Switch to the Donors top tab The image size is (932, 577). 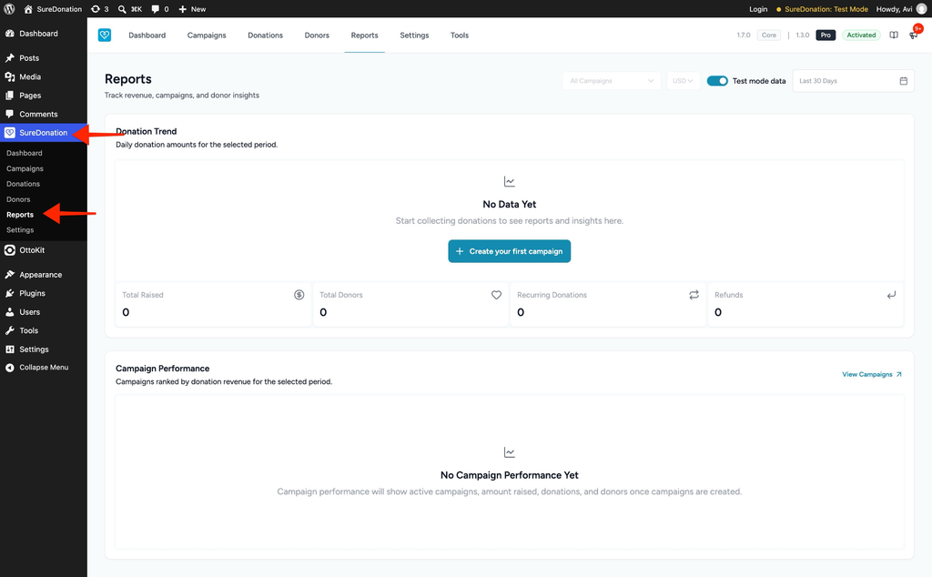click(x=317, y=35)
